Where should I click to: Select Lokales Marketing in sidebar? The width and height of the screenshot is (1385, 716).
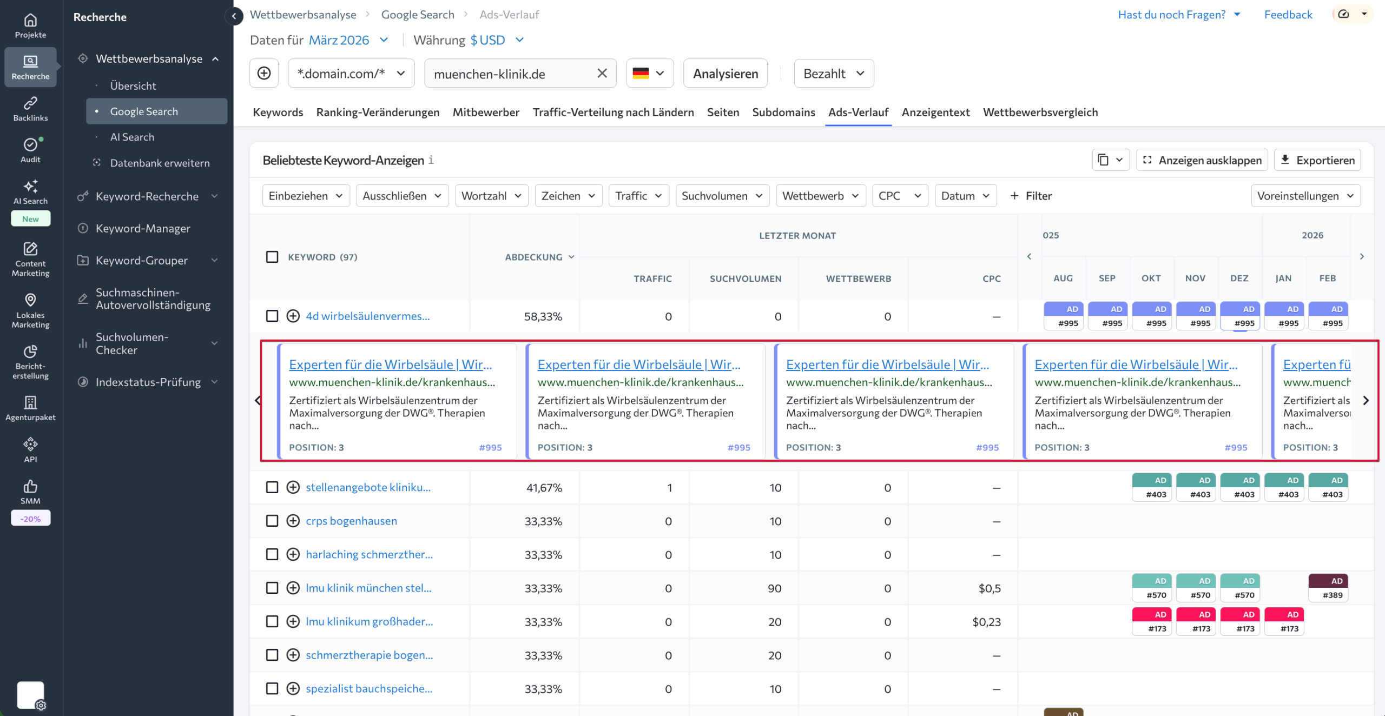(x=30, y=310)
